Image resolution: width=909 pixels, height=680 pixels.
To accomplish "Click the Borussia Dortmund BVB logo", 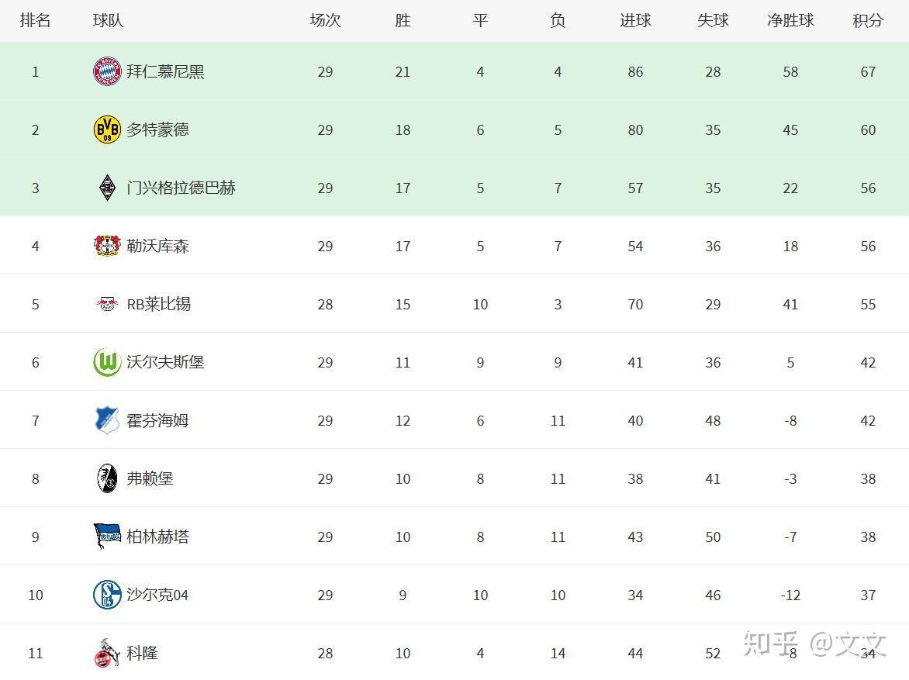I will click(107, 129).
